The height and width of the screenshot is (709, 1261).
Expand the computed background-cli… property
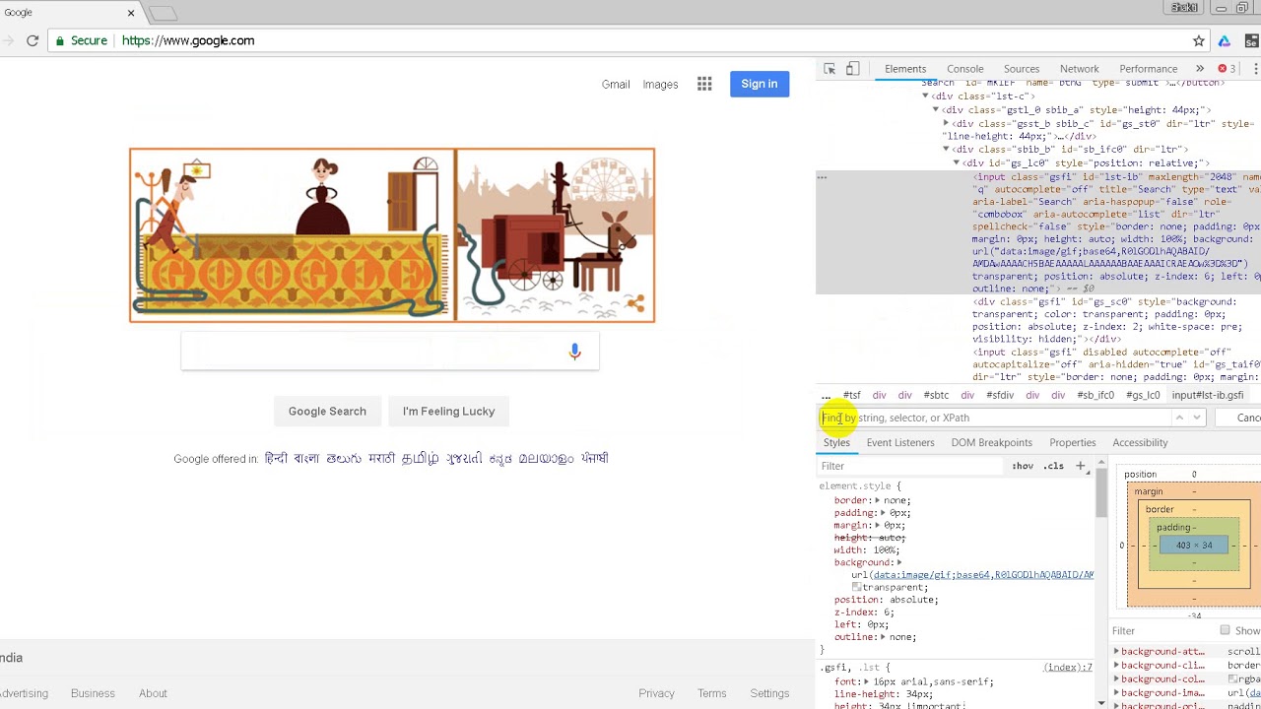pyautogui.click(x=1116, y=666)
